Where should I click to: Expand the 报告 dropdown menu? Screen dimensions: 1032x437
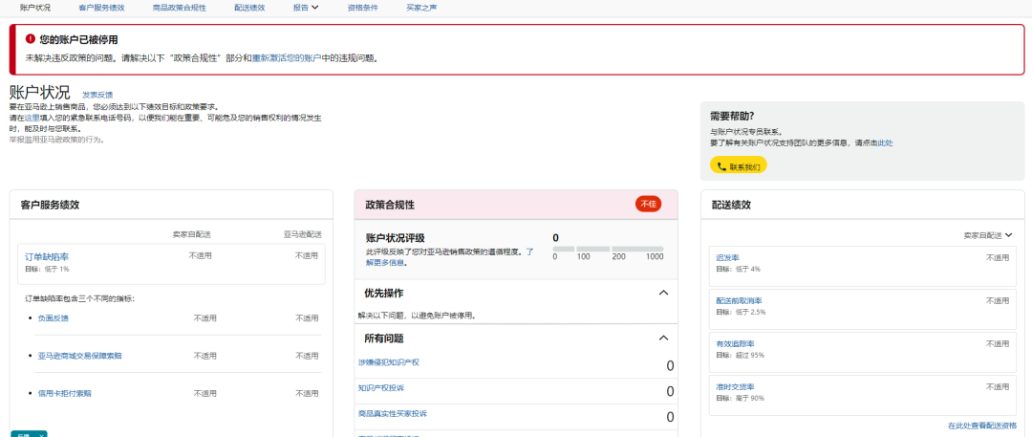click(306, 8)
